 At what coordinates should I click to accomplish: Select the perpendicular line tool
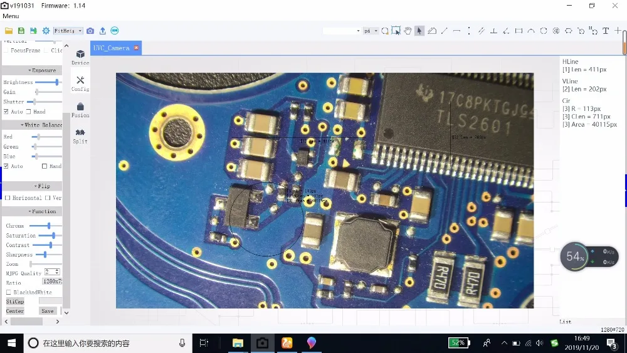[494, 31]
